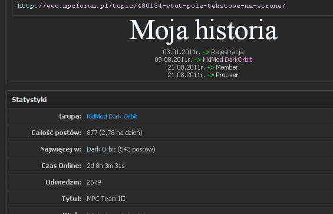
Task: Select the '(543 postów)' text
Action: [136, 149]
